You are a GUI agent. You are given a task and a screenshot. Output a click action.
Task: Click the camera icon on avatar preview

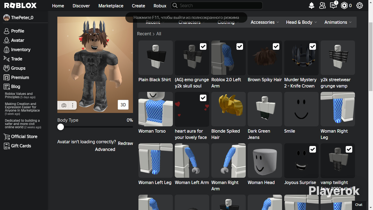click(x=64, y=105)
